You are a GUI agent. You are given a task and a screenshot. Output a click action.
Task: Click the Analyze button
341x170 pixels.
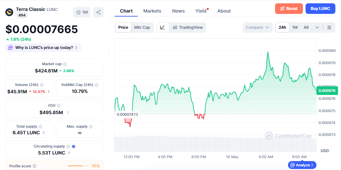(x=302, y=165)
